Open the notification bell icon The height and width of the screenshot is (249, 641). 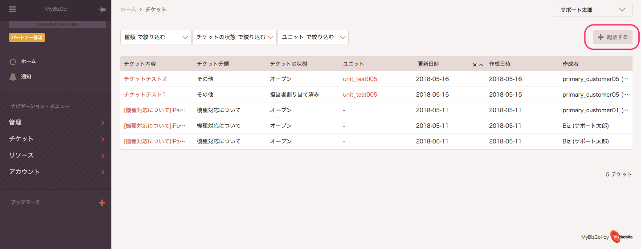point(13,77)
